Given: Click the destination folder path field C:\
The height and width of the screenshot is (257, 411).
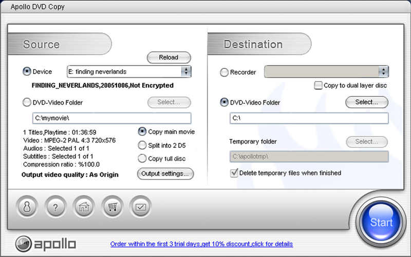Looking at the screenshot, I should [309, 118].
